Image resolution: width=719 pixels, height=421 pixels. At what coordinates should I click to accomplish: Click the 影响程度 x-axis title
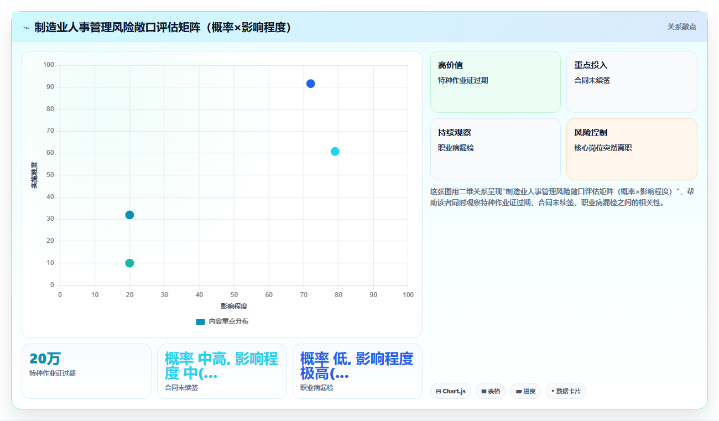click(234, 306)
